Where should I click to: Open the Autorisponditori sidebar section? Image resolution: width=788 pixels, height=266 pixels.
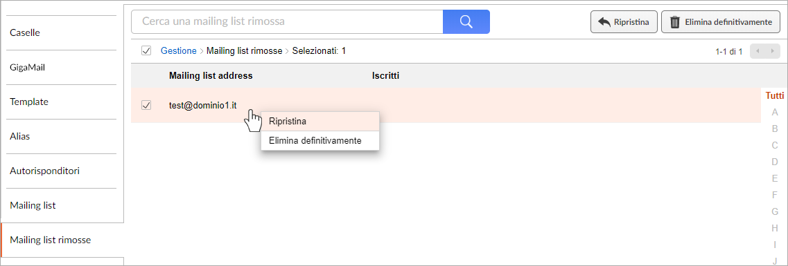63,171
